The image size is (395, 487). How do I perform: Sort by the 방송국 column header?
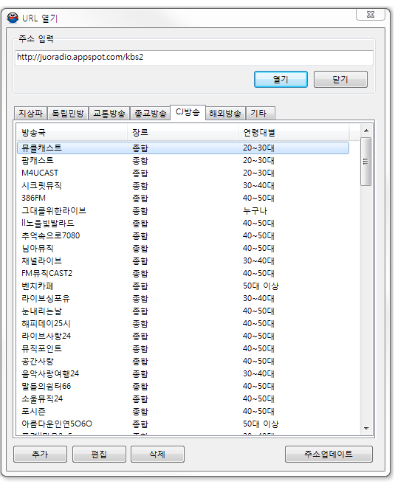[72, 133]
